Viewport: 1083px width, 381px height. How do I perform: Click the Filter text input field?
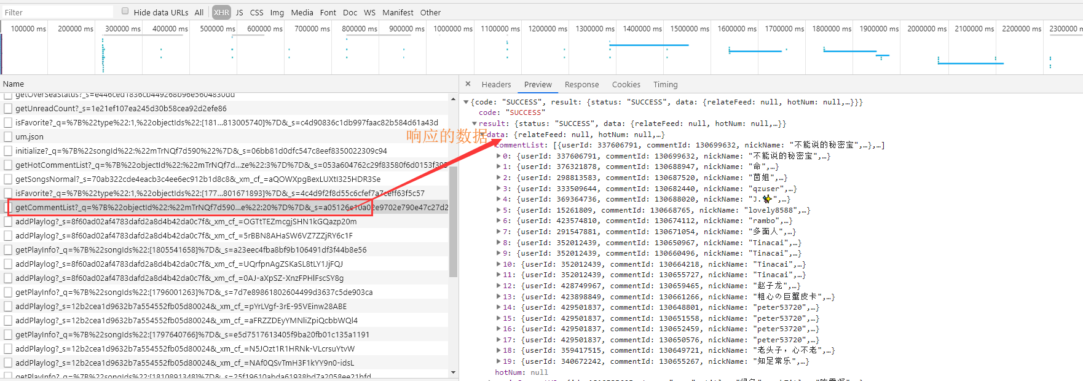57,12
